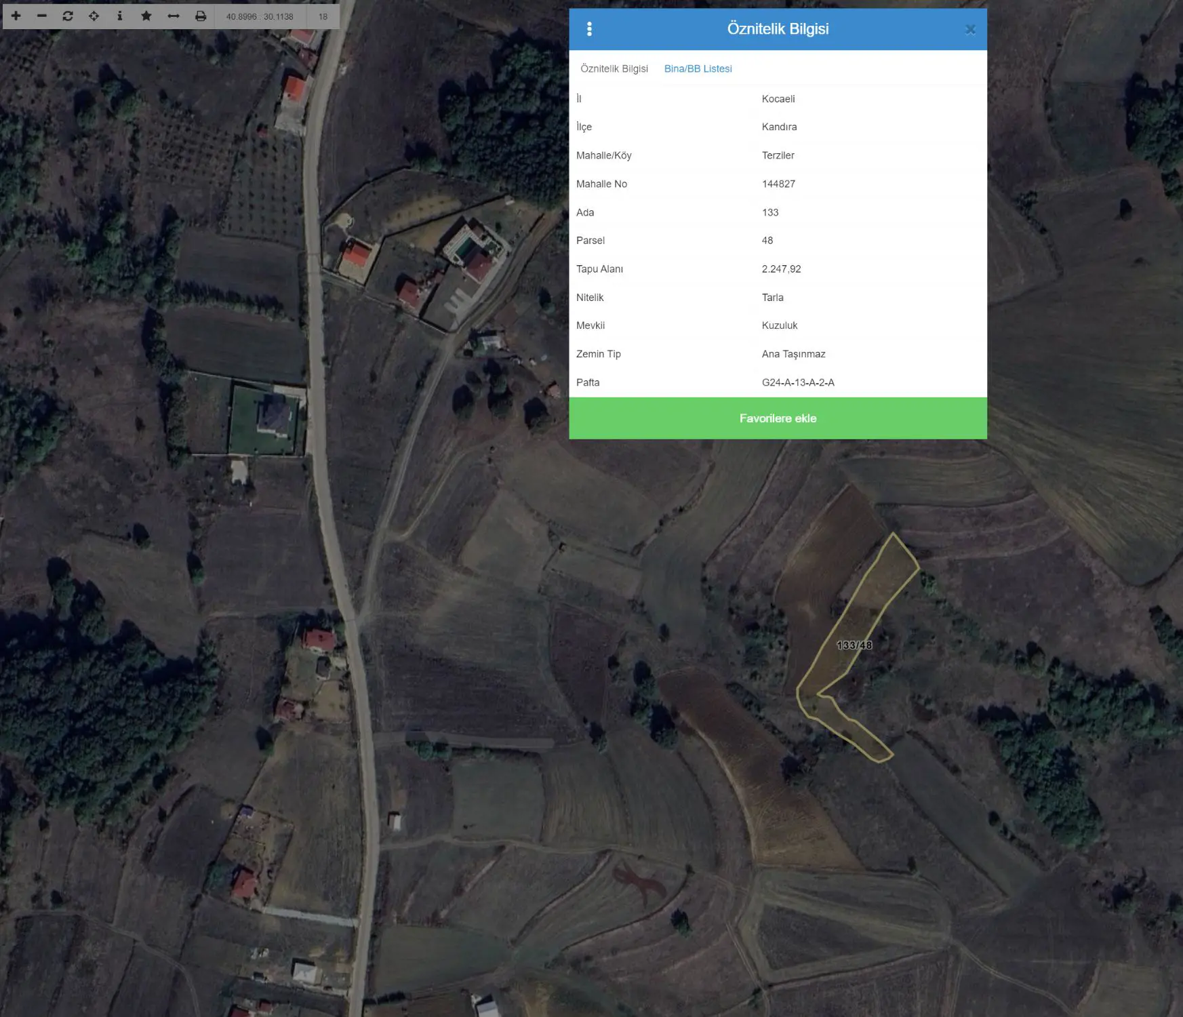Open the Bina/BB Listesi tab
1183x1017 pixels.
click(698, 68)
